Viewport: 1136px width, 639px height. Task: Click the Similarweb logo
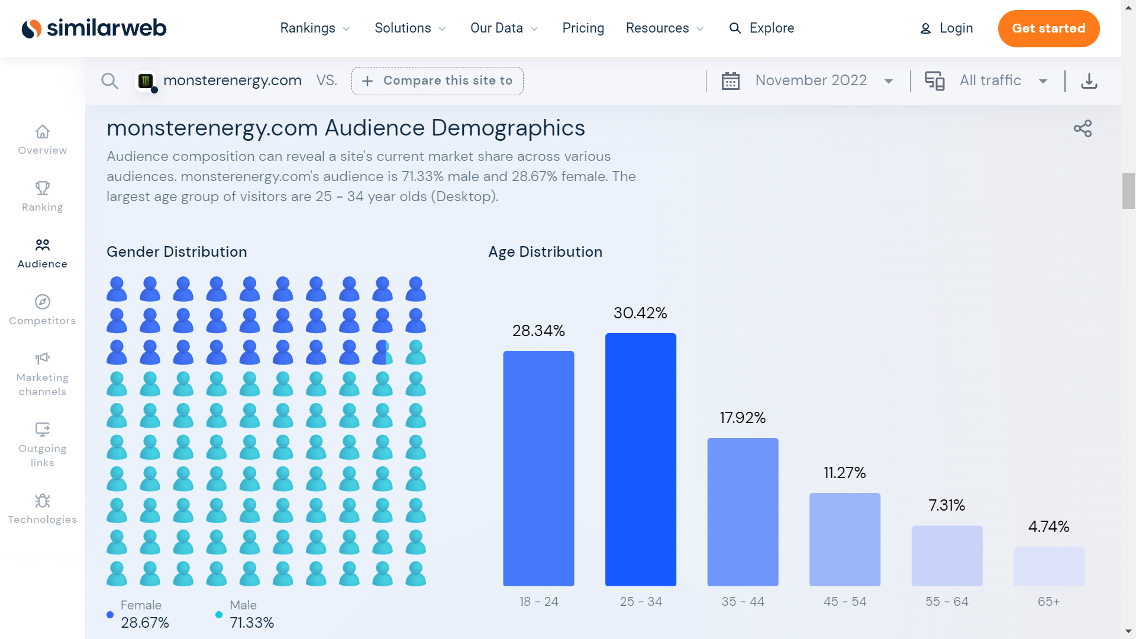pyautogui.click(x=94, y=28)
